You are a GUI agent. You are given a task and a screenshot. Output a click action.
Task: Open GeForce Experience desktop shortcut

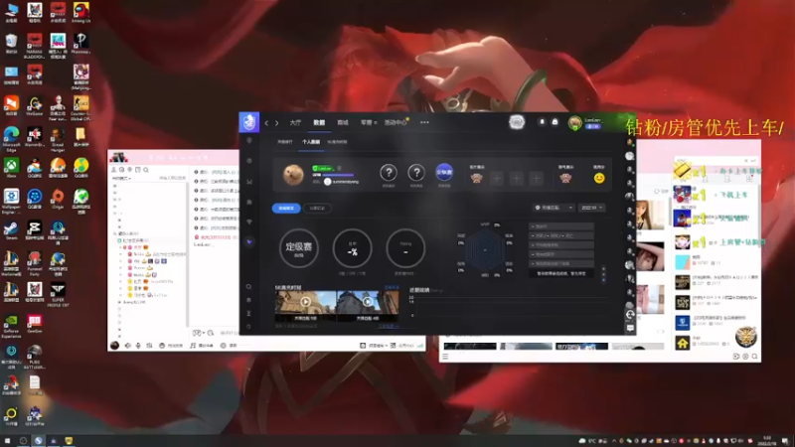pyautogui.click(x=11, y=327)
